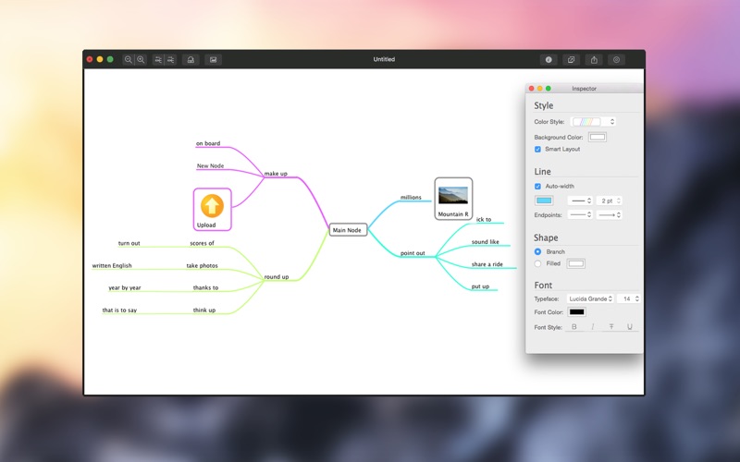Select the 'ick to' node
Image resolution: width=740 pixels, height=462 pixels.
[x=484, y=220]
